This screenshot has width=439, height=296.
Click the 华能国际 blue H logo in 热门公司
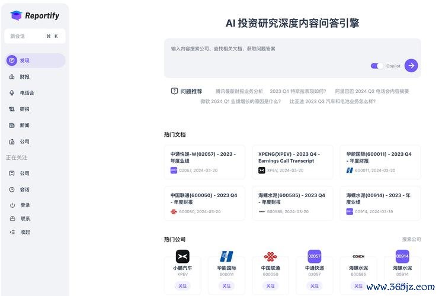pos(226,256)
